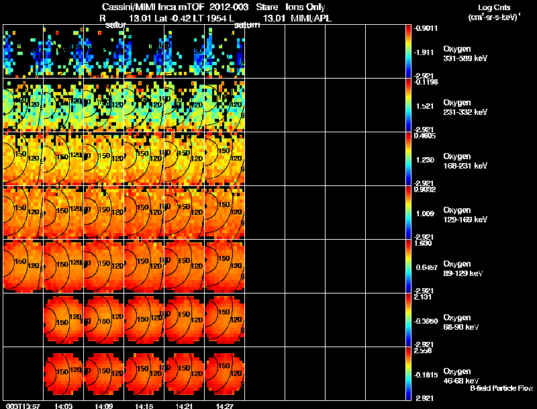Pick the colorbar value -0.1815
The width and height of the screenshot is (537, 409).
click(426, 375)
